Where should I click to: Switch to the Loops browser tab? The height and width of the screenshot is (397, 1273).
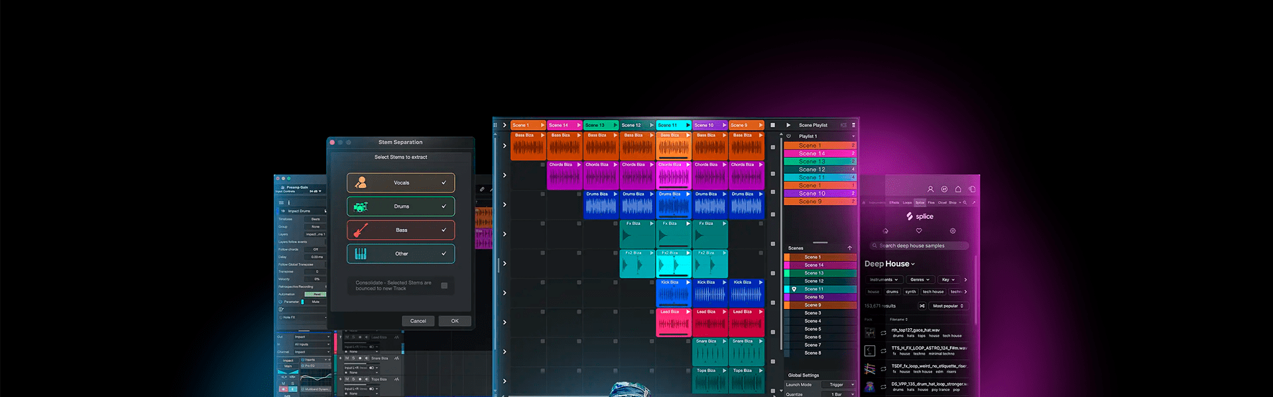(x=907, y=202)
